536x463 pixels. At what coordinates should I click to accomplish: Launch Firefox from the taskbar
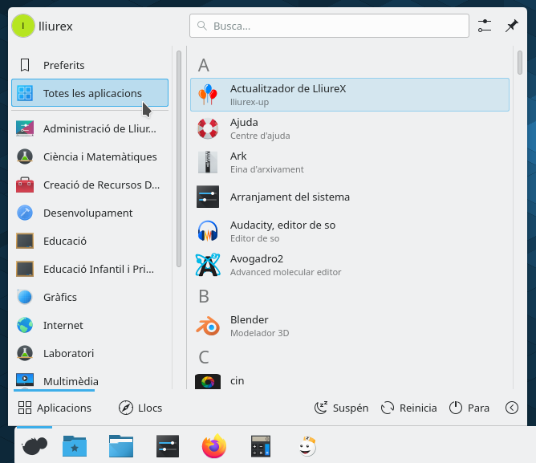pyautogui.click(x=214, y=446)
